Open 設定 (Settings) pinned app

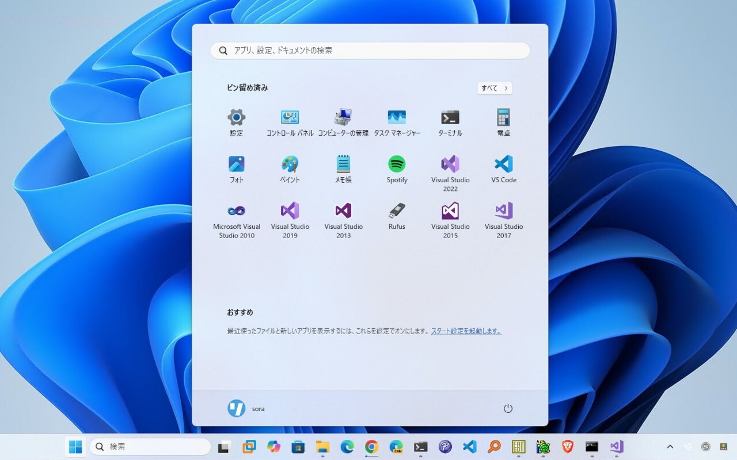pyautogui.click(x=237, y=122)
